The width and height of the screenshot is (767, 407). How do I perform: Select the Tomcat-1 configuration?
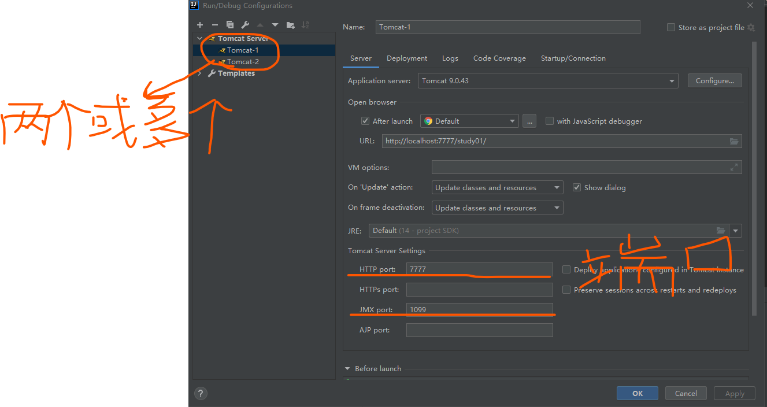click(x=264, y=50)
